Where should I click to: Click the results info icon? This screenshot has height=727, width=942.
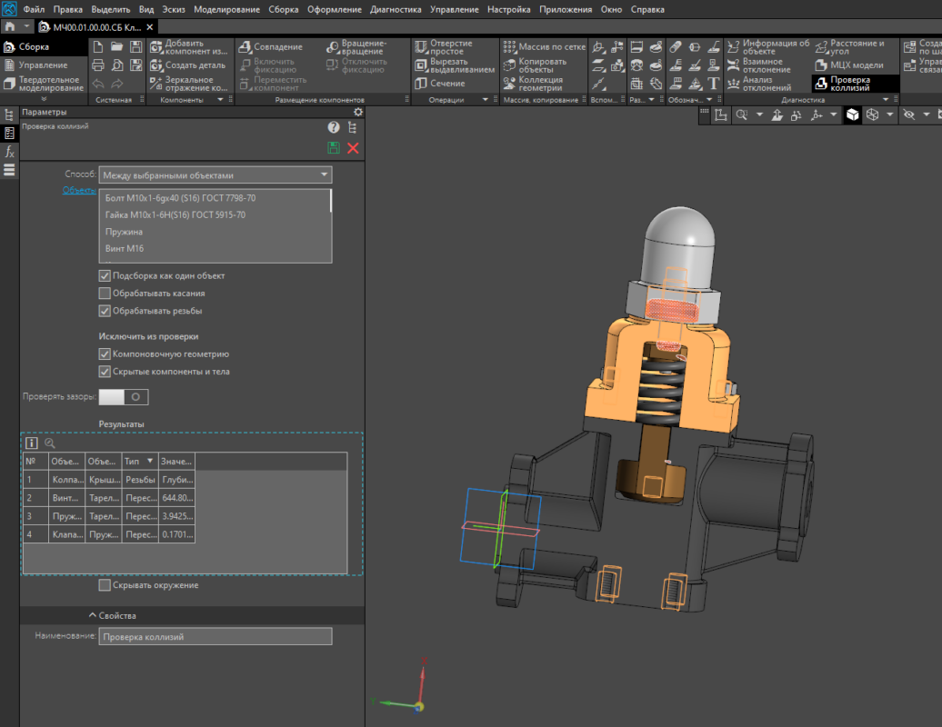coord(32,443)
